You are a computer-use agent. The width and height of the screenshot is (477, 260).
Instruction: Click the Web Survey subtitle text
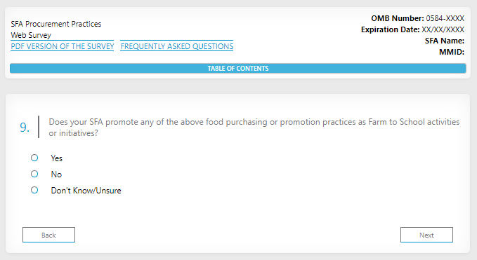pyautogui.click(x=31, y=35)
